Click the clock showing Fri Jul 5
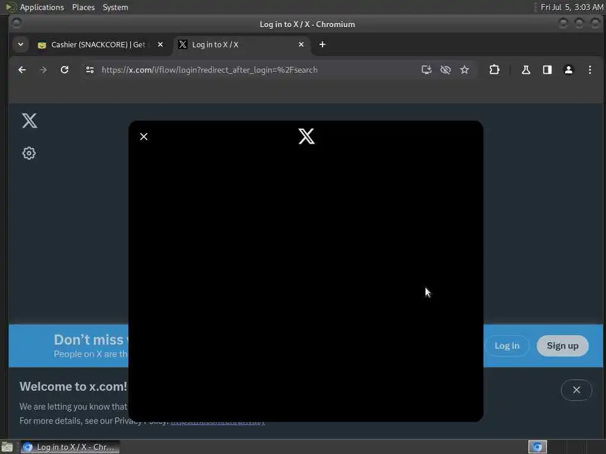The width and height of the screenshot is (606, 454). [x=572, y=7]
